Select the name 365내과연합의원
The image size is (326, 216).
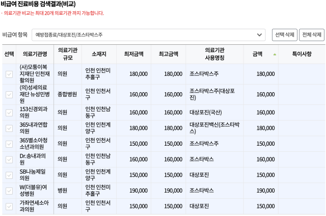(34, 128)
